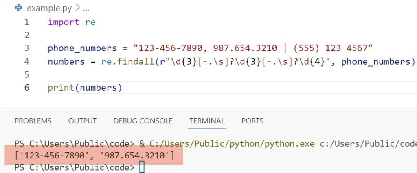Click line number 6 in the gutter
Image resolution: width=417 pixels, height=173 pixels.
pos(26,88)
